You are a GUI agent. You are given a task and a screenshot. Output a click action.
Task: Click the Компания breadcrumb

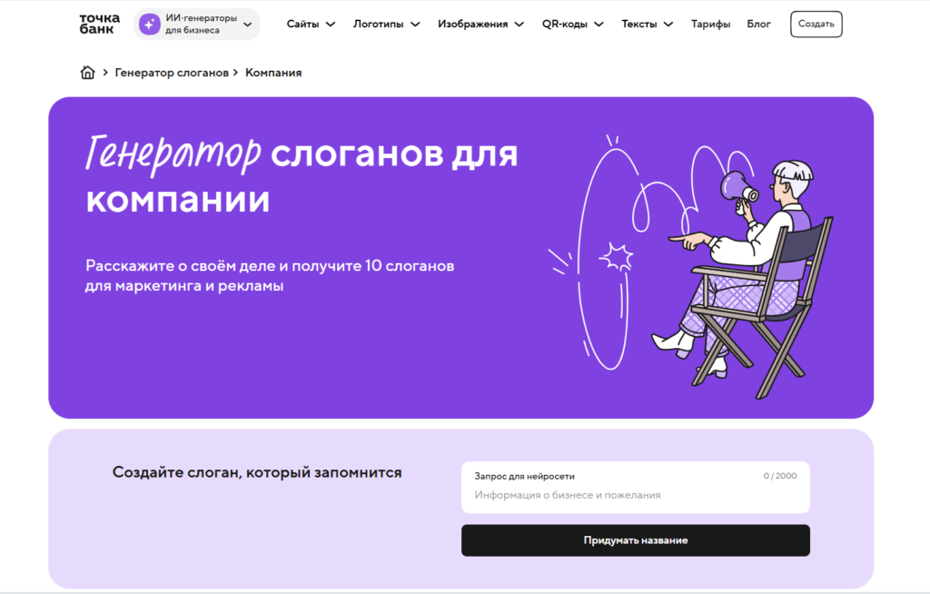pyautogui.click(x=273, y=73)
